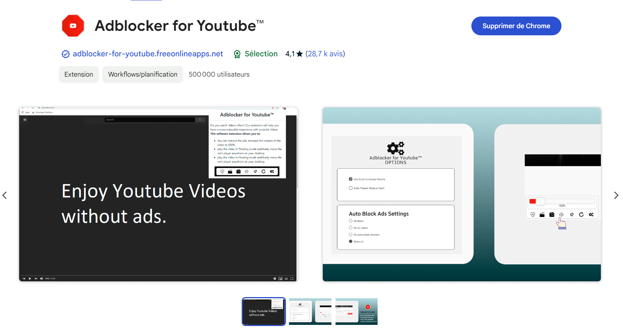Open the Workflows/planification category chip

click(x=143, y=74)
